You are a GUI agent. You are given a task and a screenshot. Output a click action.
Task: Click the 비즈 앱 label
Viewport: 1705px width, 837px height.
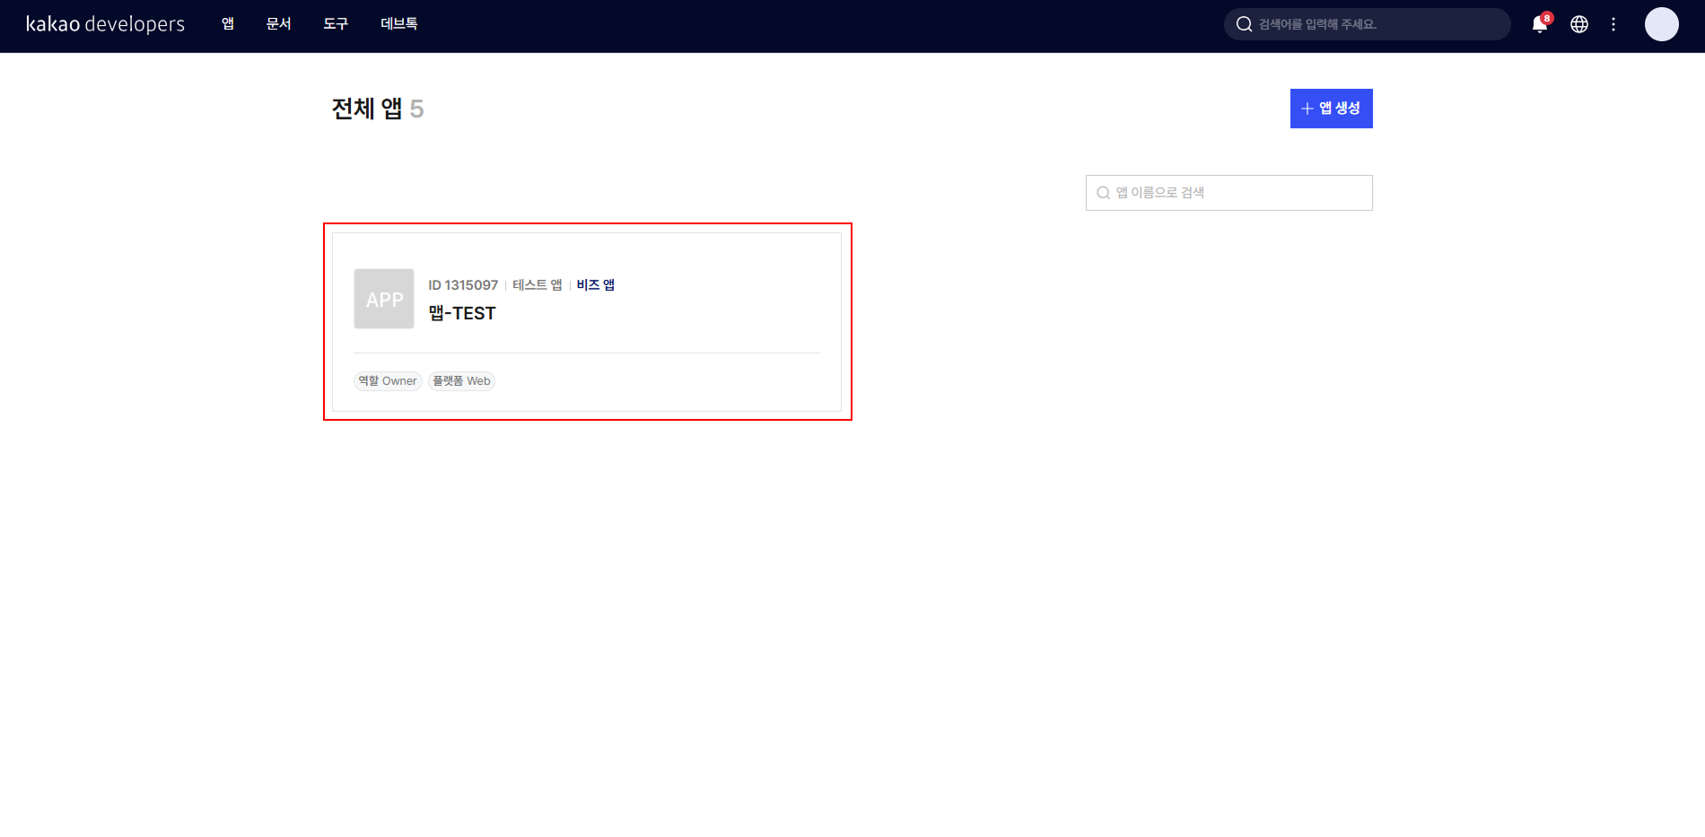(596, 284)
